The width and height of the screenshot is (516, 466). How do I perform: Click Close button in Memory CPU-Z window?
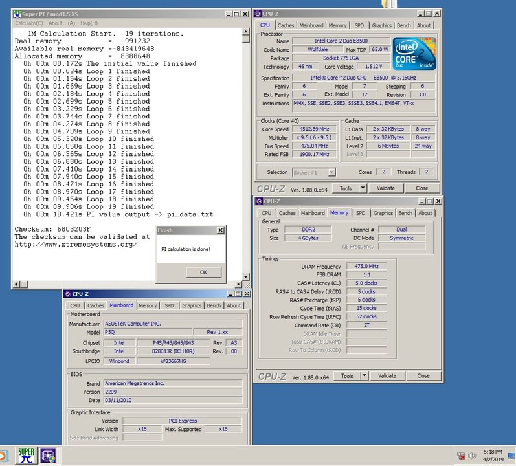click(x=423, y=375)
